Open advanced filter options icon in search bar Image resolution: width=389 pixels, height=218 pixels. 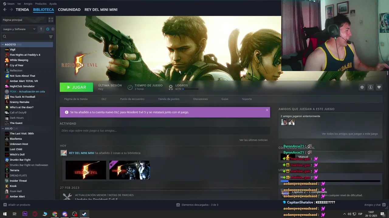tap(51, 37)
